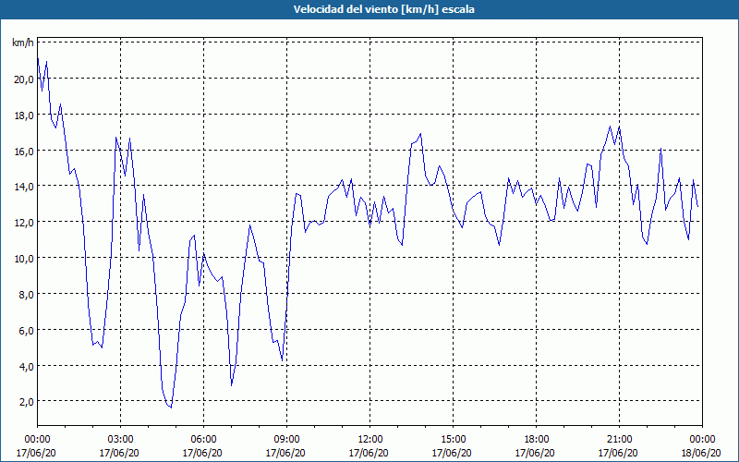Click the '03:00' time axis label

[x=120, y=440]
